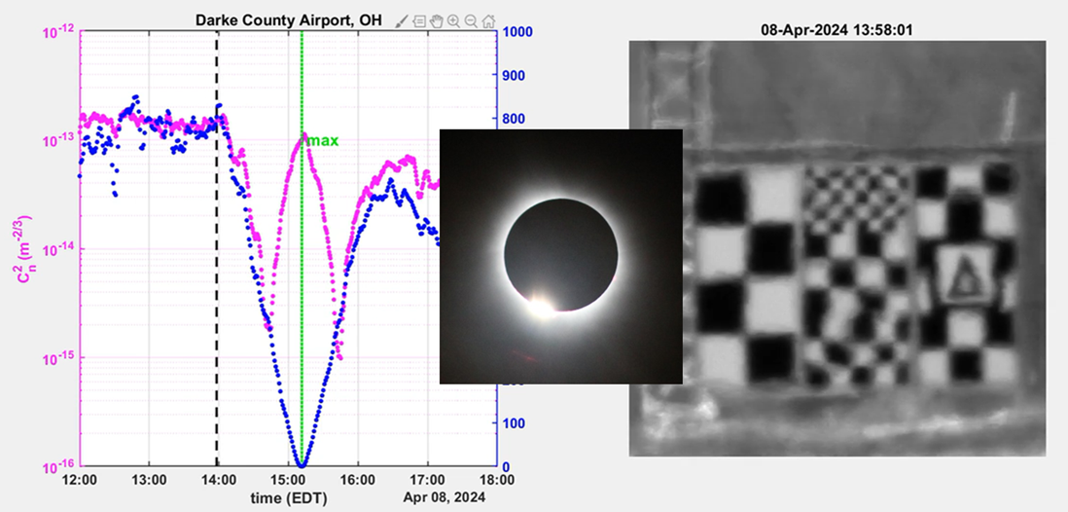
Task: Click the 08-Apr-2024 13:58:01 timestamp title
Action: pos(837,29)
